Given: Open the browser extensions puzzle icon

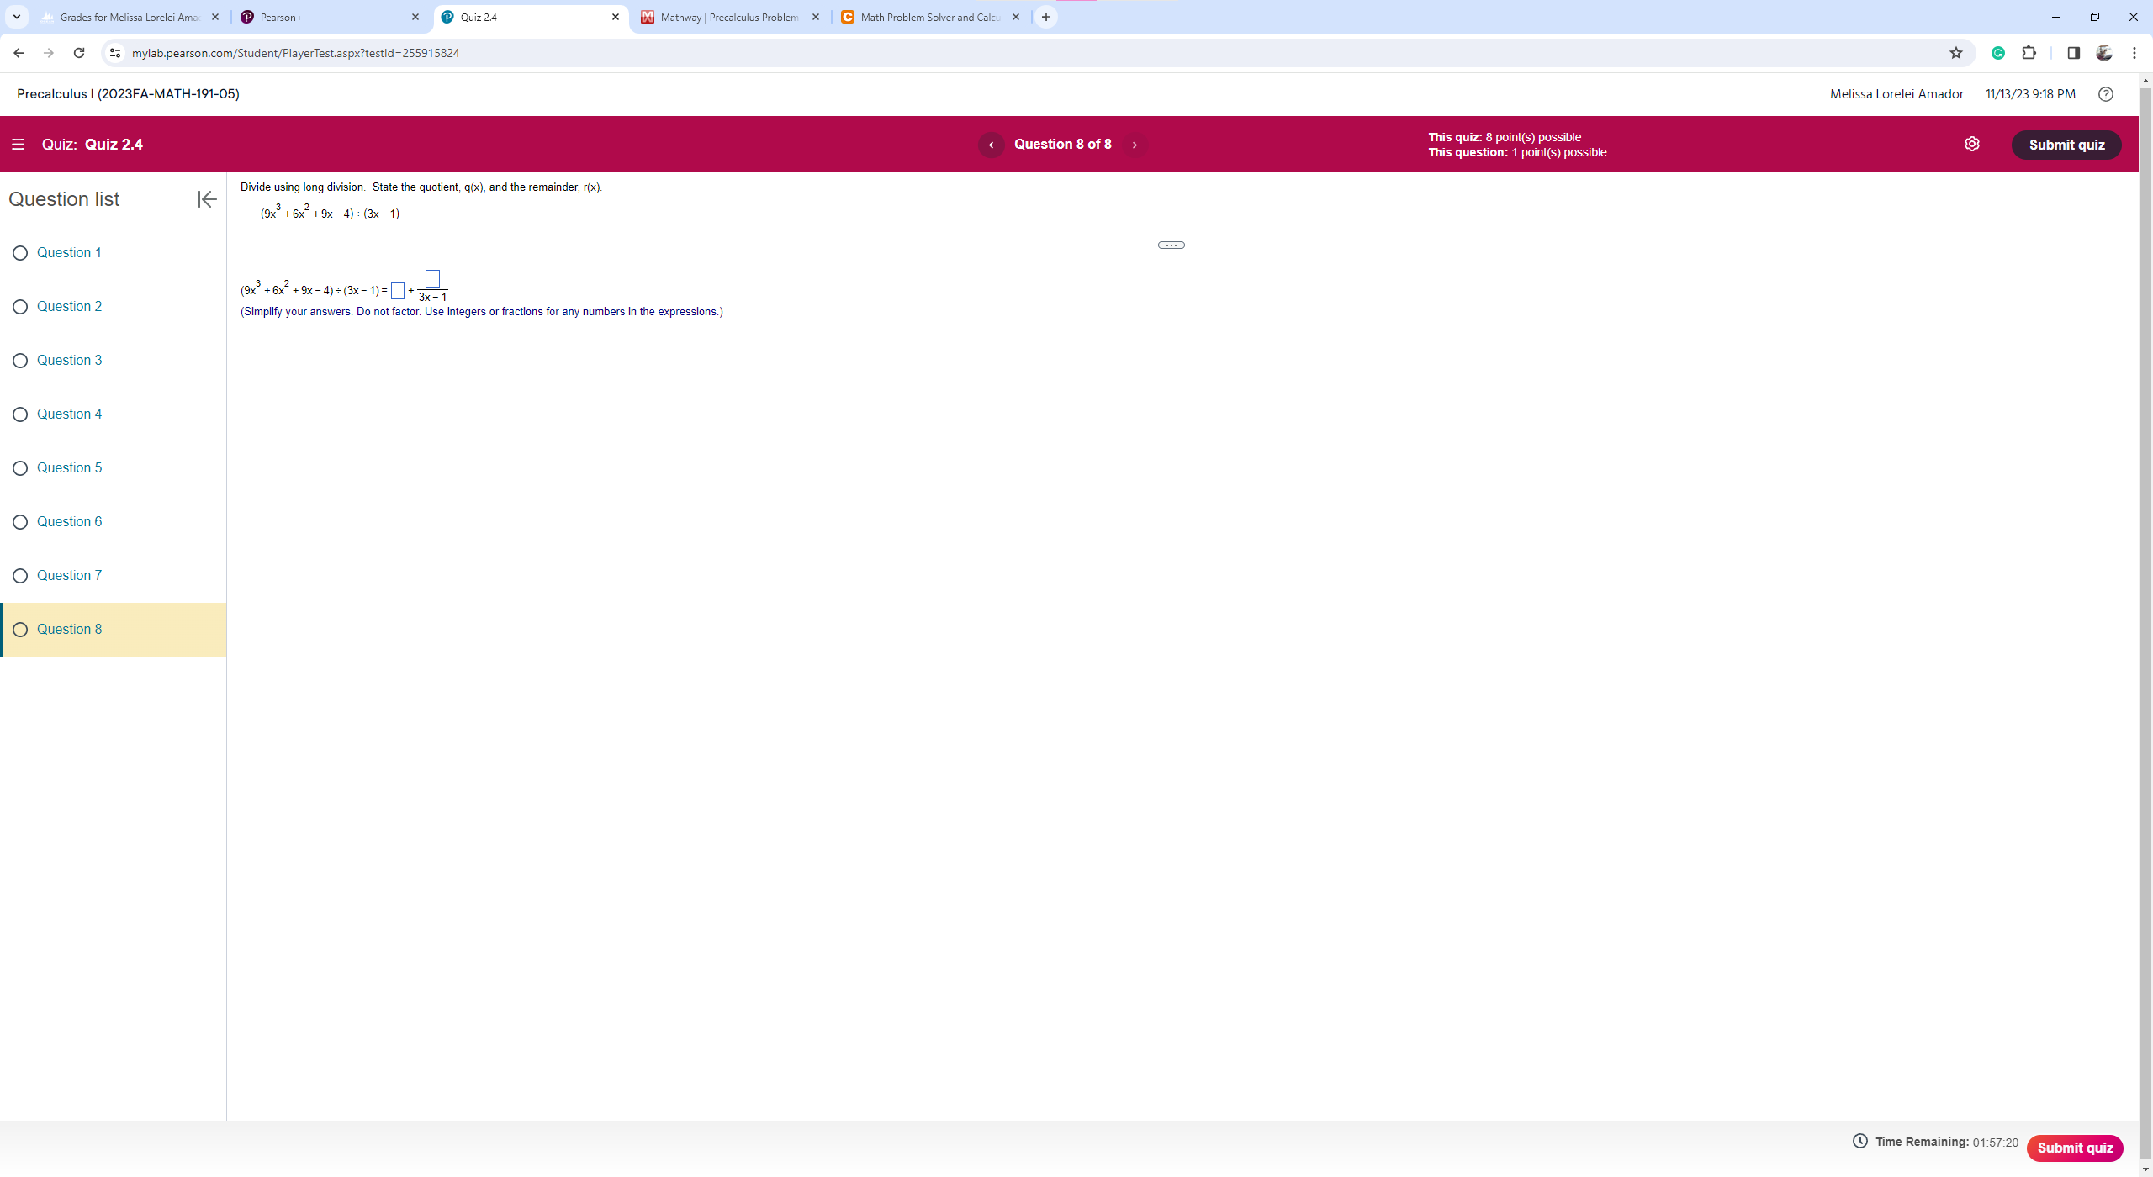Looking at the screenshot, I should 2029,52.
